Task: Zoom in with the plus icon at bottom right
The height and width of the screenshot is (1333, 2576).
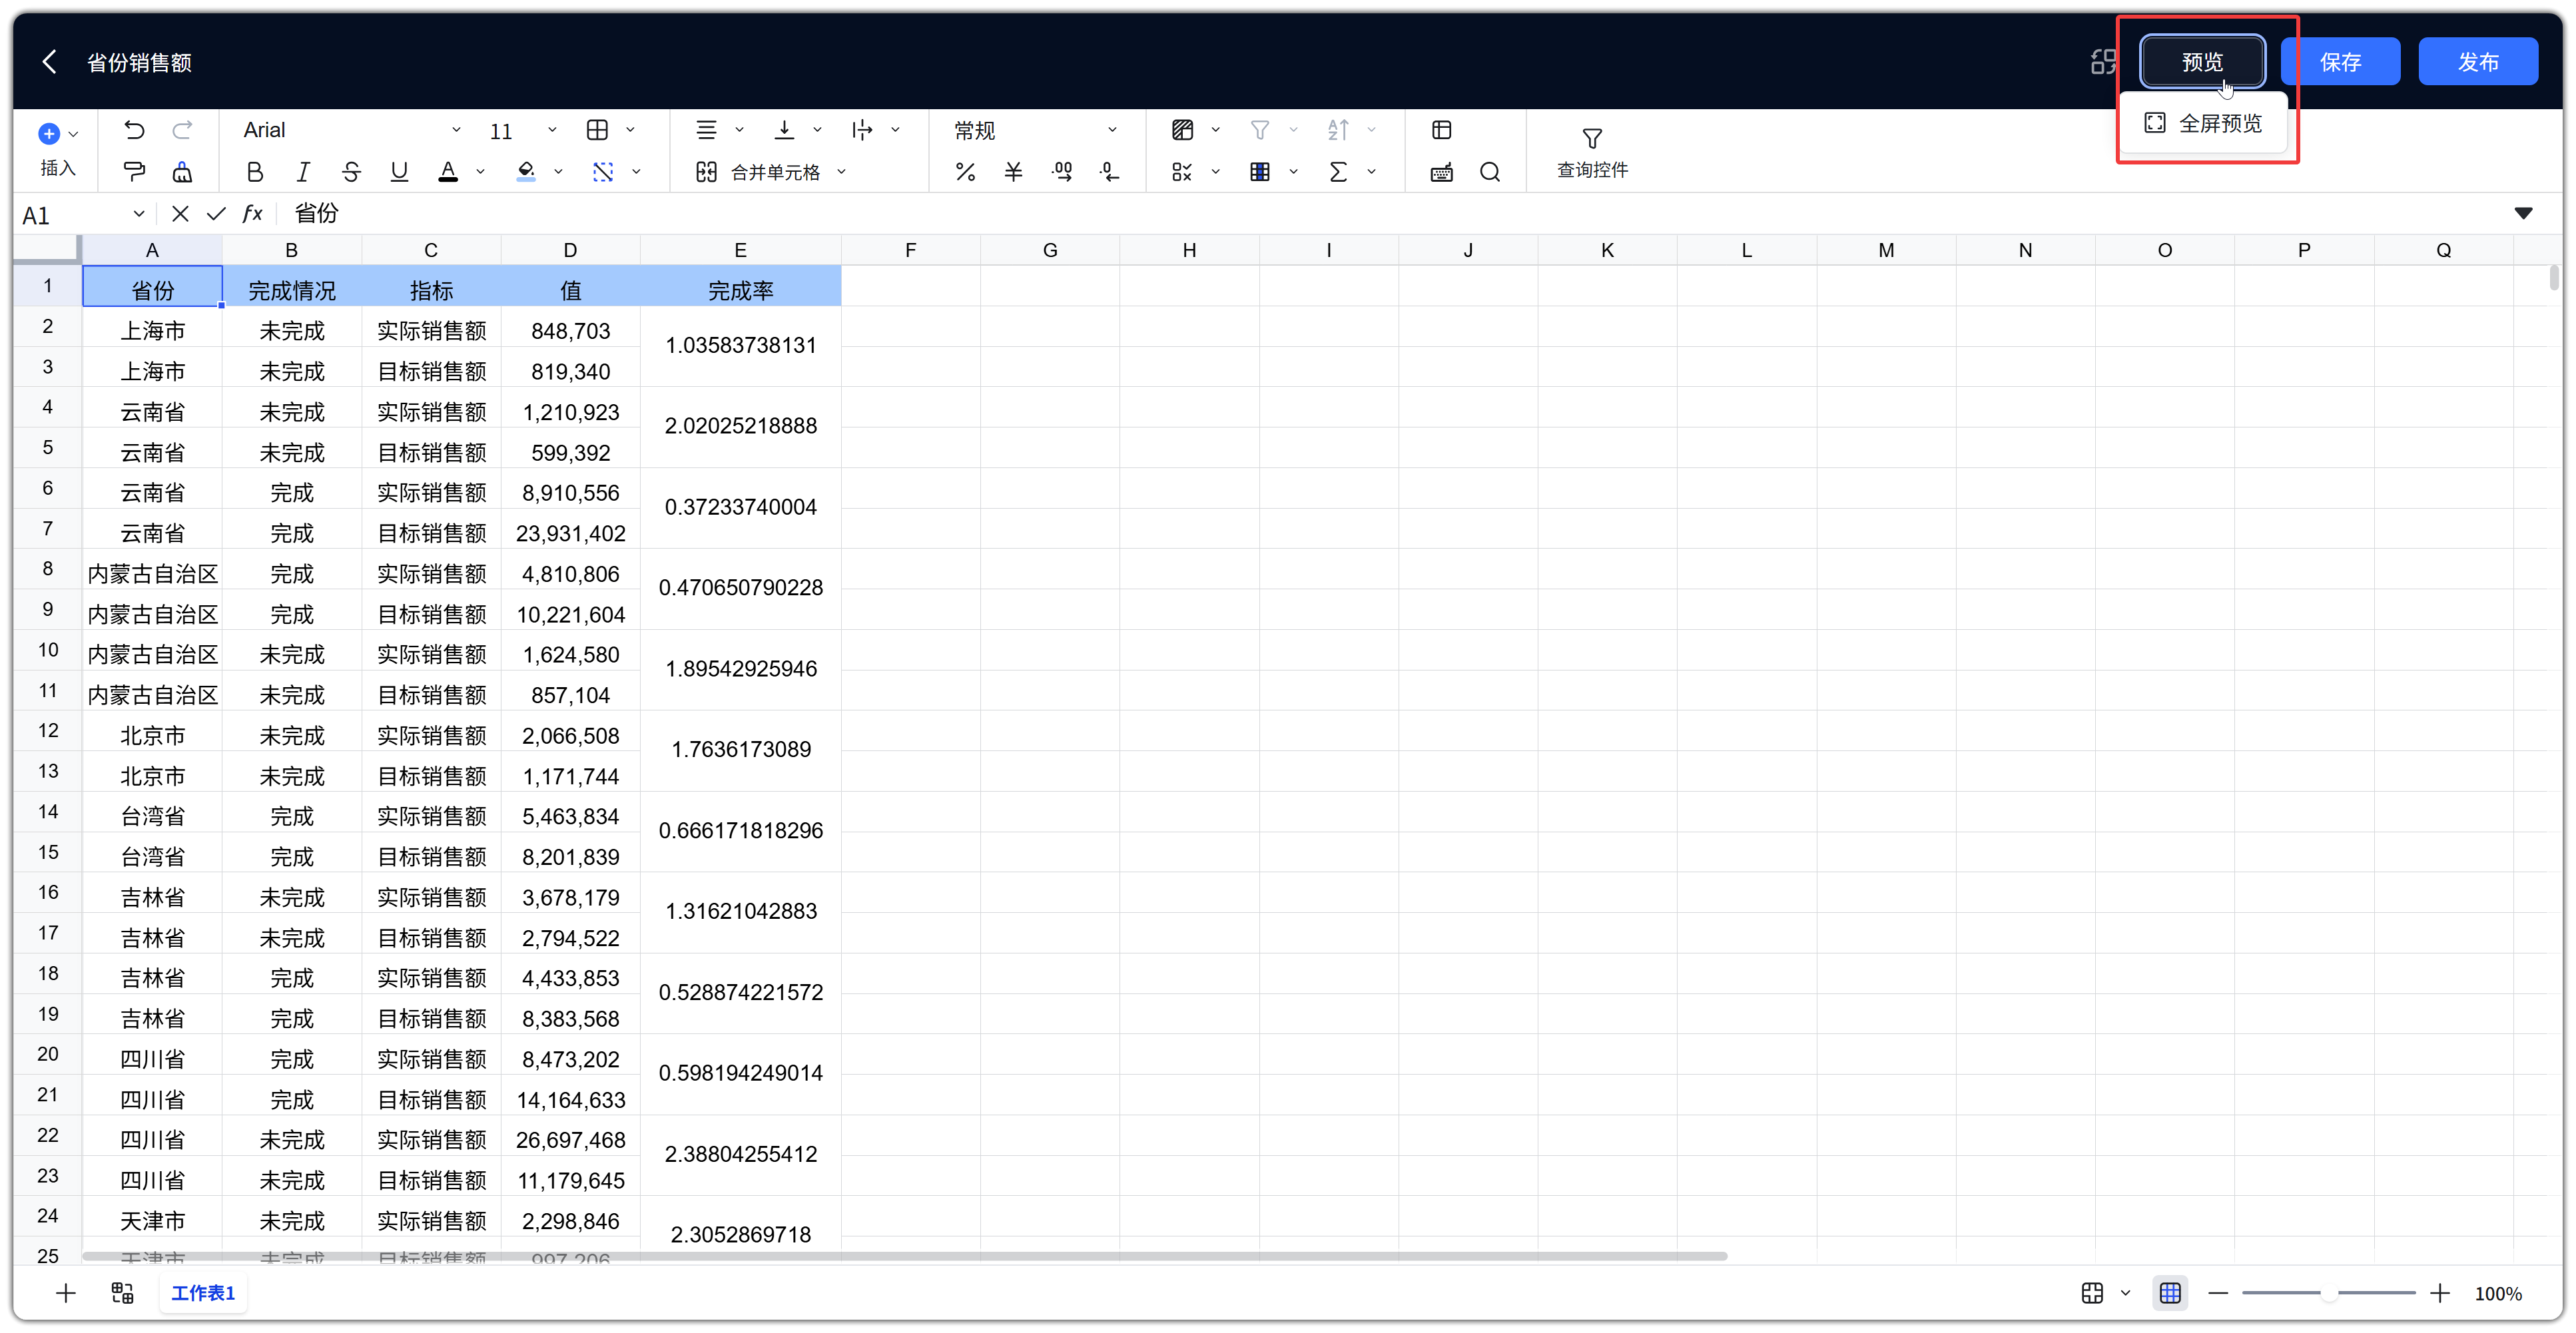Action: click(x=2439, y=1293)
